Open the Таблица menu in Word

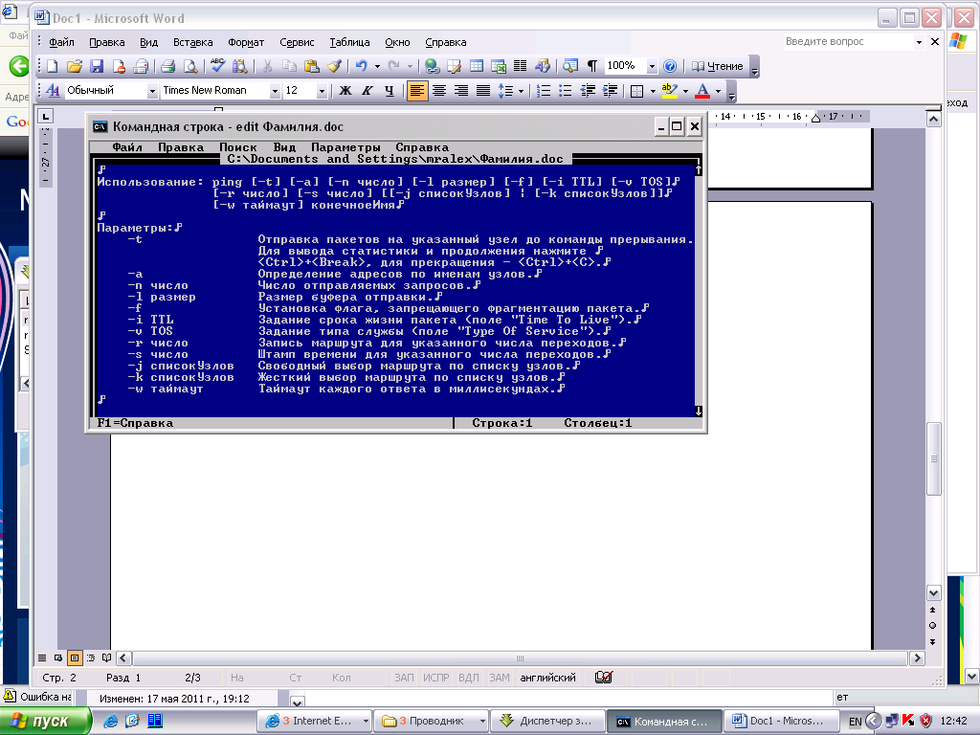349,42
